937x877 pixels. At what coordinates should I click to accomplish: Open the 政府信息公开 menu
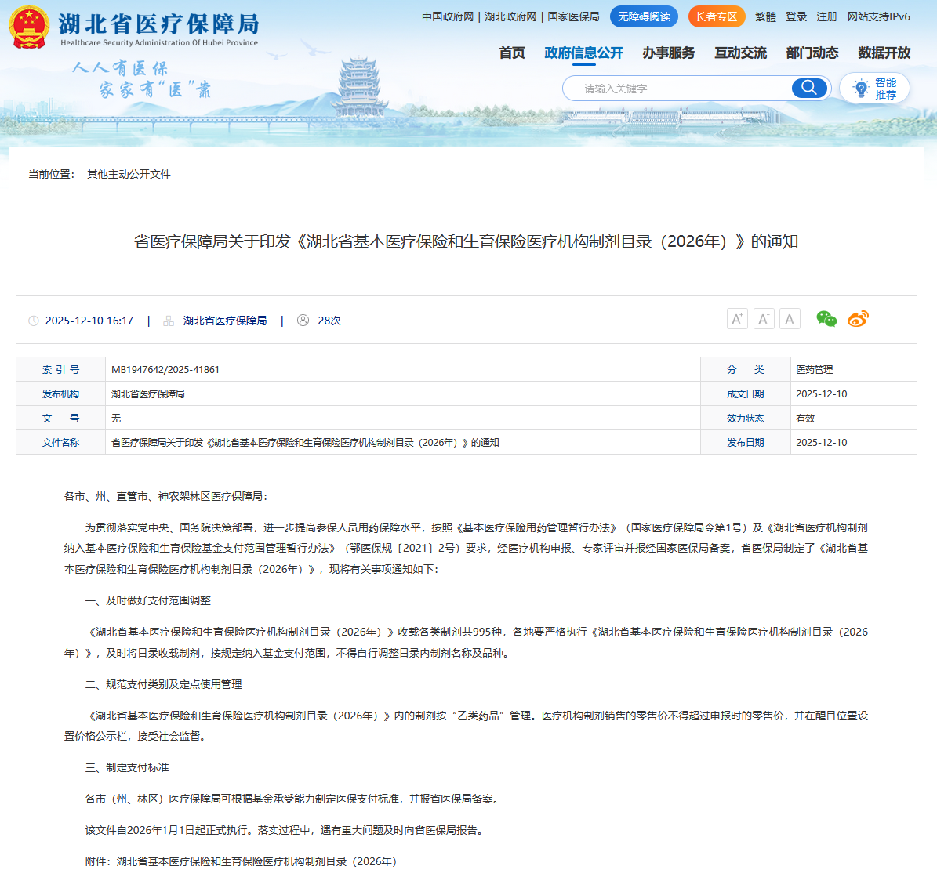583,53
